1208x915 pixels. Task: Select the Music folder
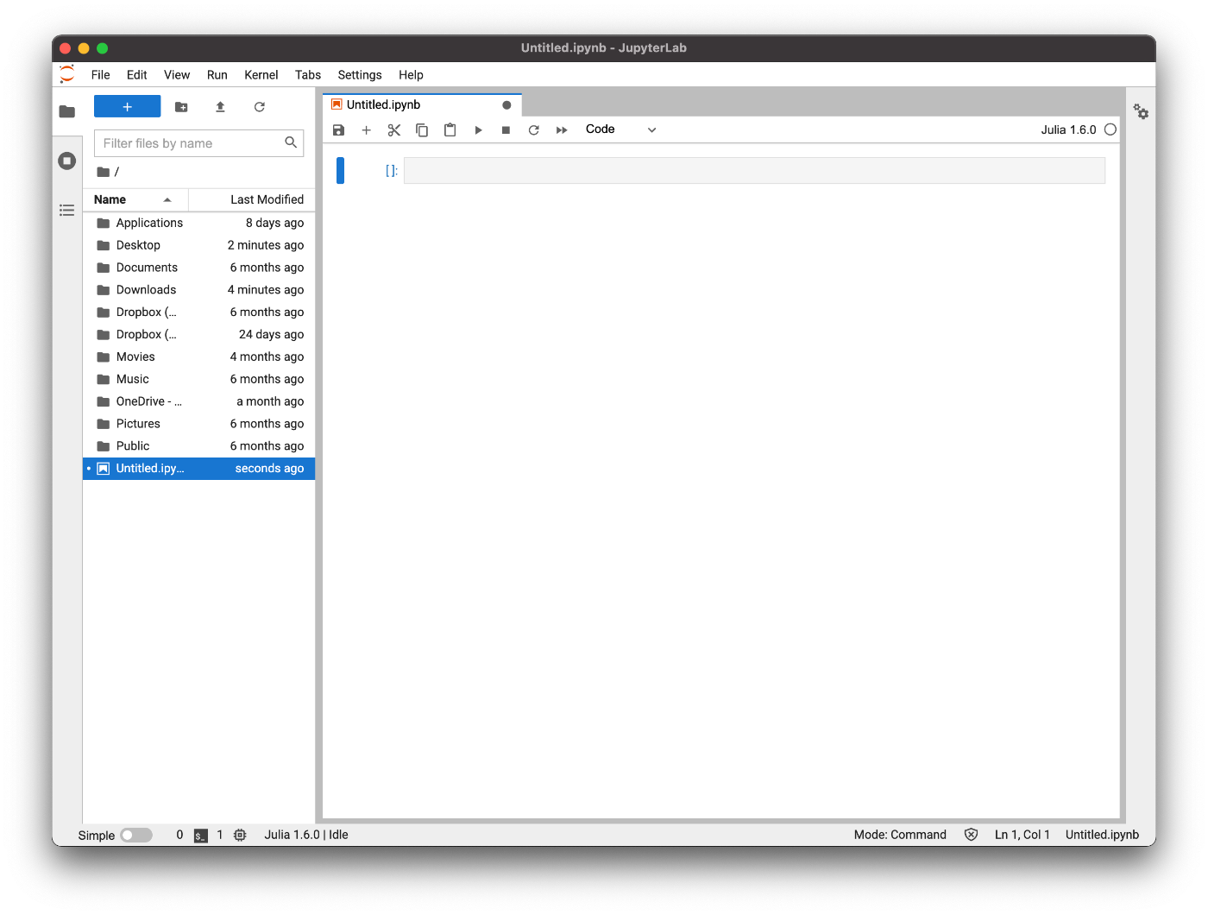pos(199,379)
